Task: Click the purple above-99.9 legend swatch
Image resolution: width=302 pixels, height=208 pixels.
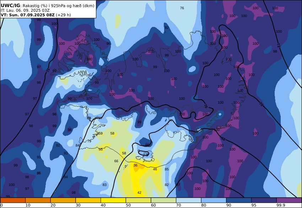Action: coord(289,200)
